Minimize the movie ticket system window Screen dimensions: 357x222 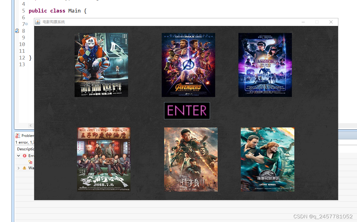[x=303, y=22]
